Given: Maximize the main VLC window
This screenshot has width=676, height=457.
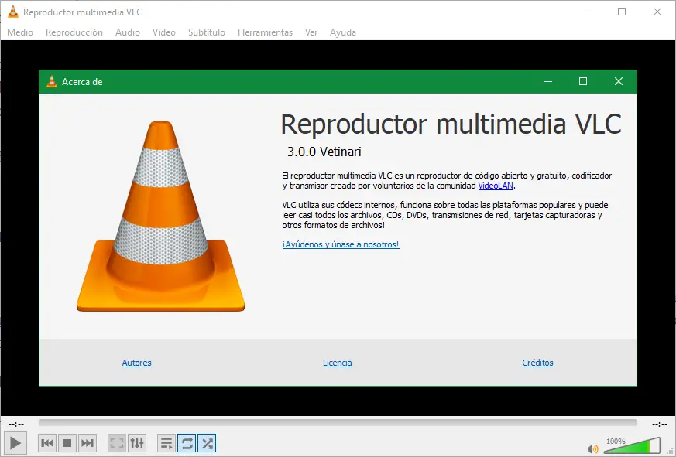Looking at the screenshot, I should tap(622, 12).
